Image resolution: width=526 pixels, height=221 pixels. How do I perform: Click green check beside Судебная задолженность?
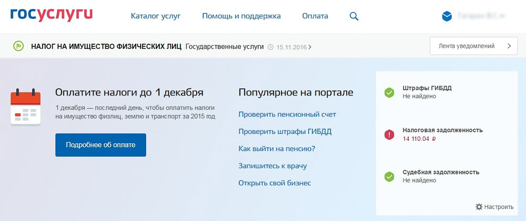tap(389, 176)
